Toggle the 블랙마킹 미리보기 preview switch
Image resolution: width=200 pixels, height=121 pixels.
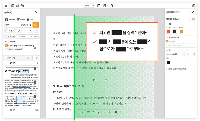[x=192, y=19]
